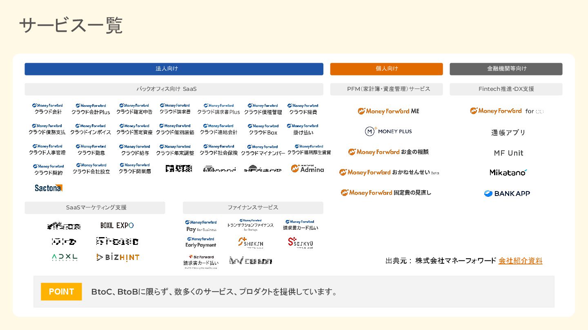Image resolution: width=588 pixels, height=330 pixels.
Task: Click the Fintech推進・DX支援 heading
Action: tap(506, 89)
